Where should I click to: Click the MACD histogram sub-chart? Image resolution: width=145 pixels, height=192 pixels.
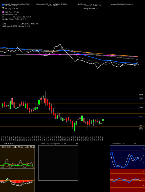coord(17,180)
